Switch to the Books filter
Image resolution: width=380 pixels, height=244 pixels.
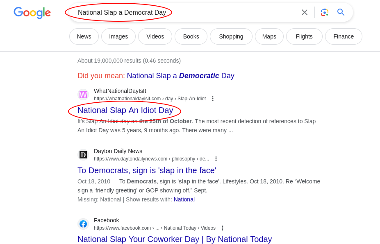pos(191,36)
